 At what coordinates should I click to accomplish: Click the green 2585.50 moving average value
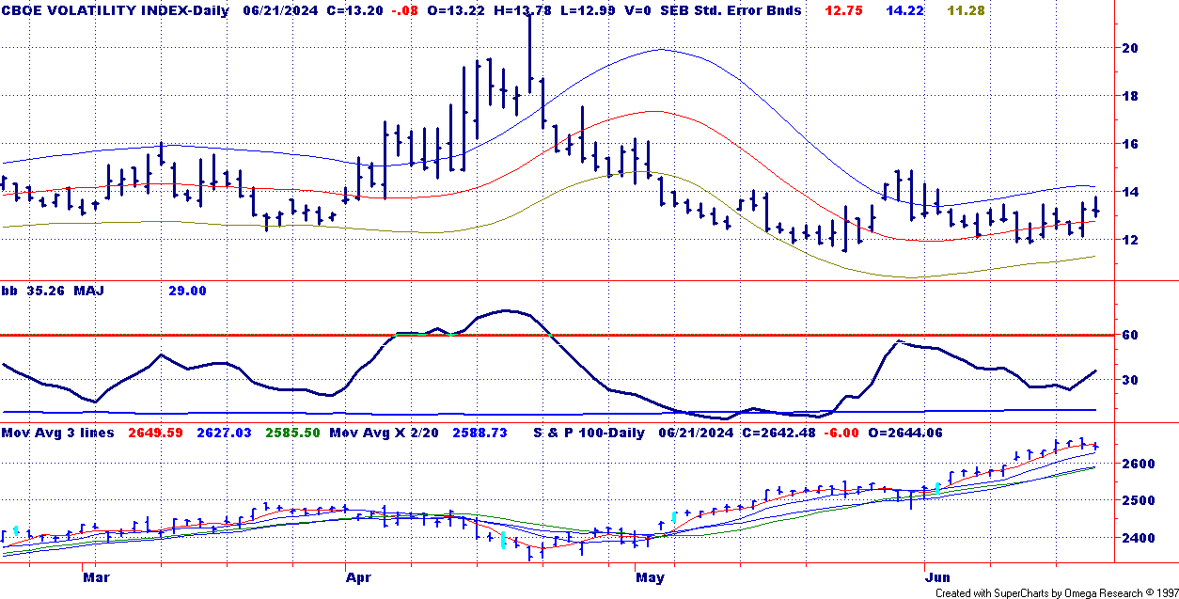click(x=292, y=433)
